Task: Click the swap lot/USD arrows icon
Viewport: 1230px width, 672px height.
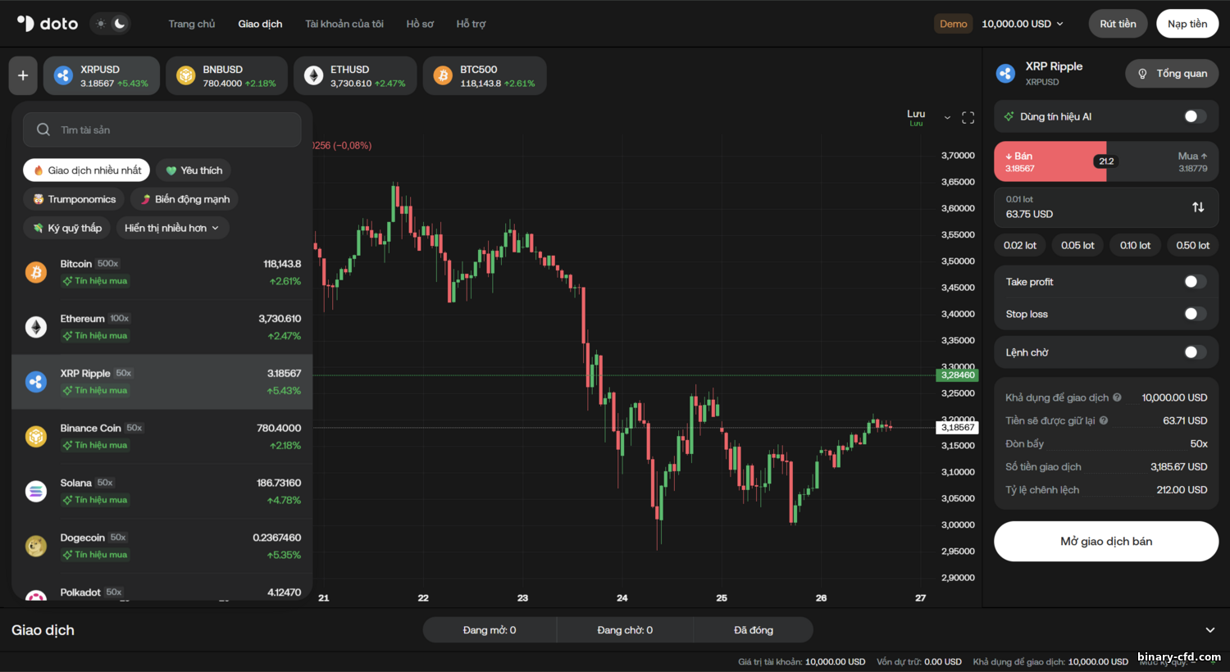Action: (1198, 207)
